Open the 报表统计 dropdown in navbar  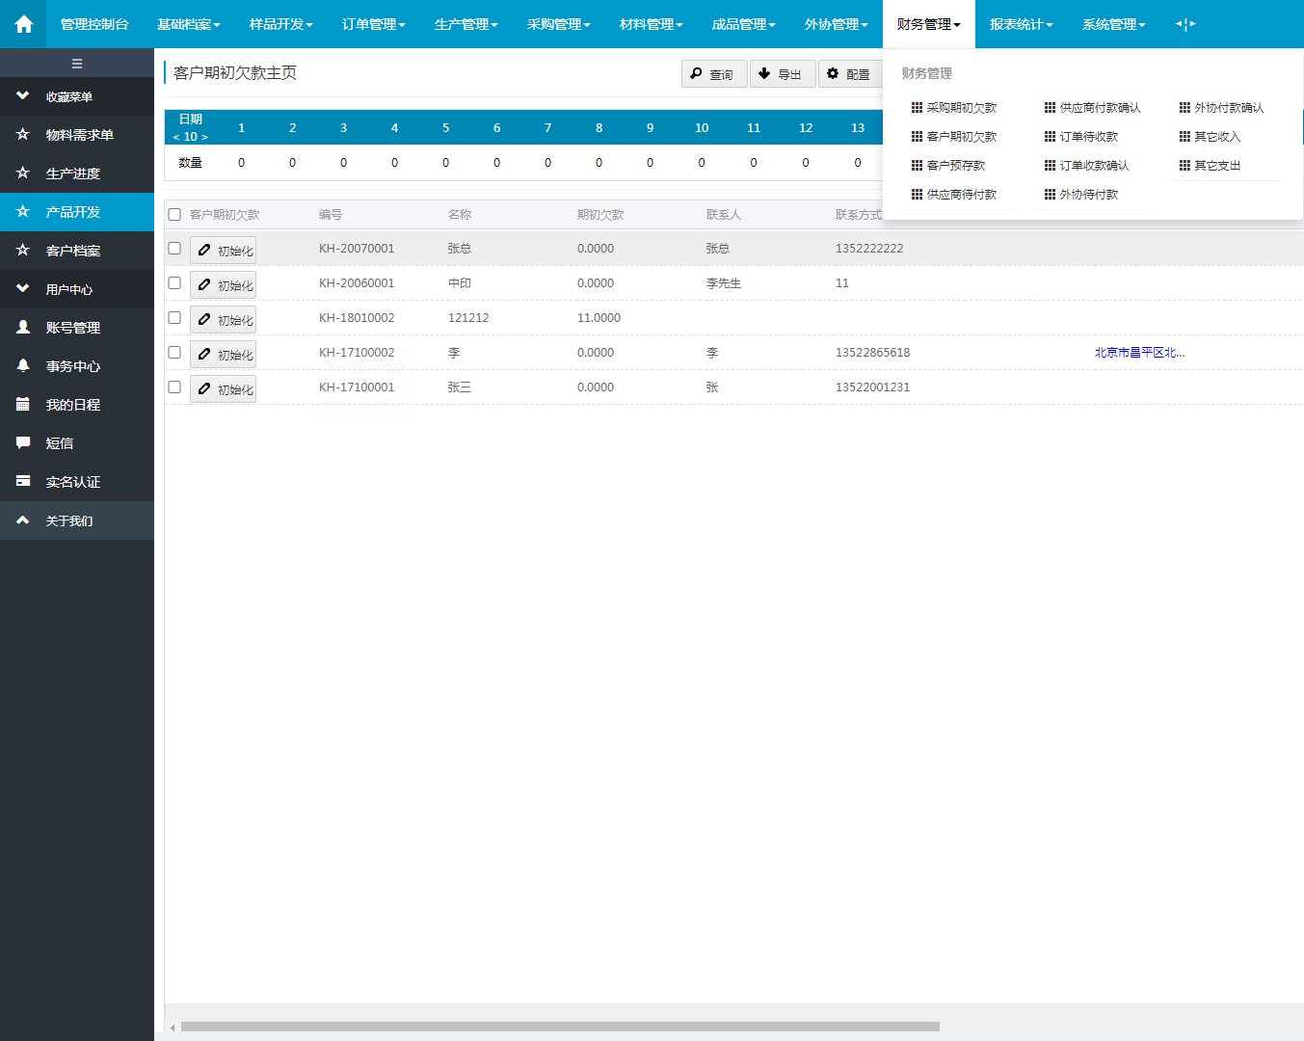click(x=1021, y=24)
